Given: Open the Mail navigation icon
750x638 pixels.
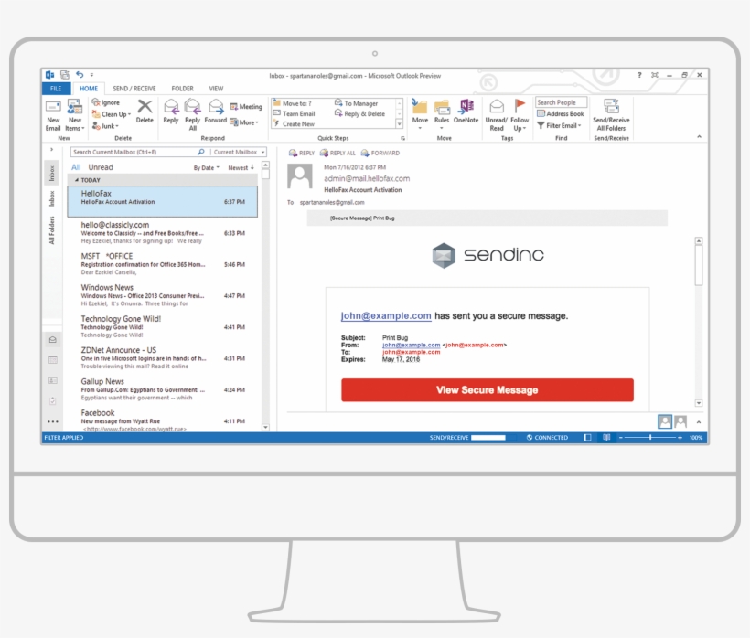Looking at the screenshot, I should pos(53,340).
